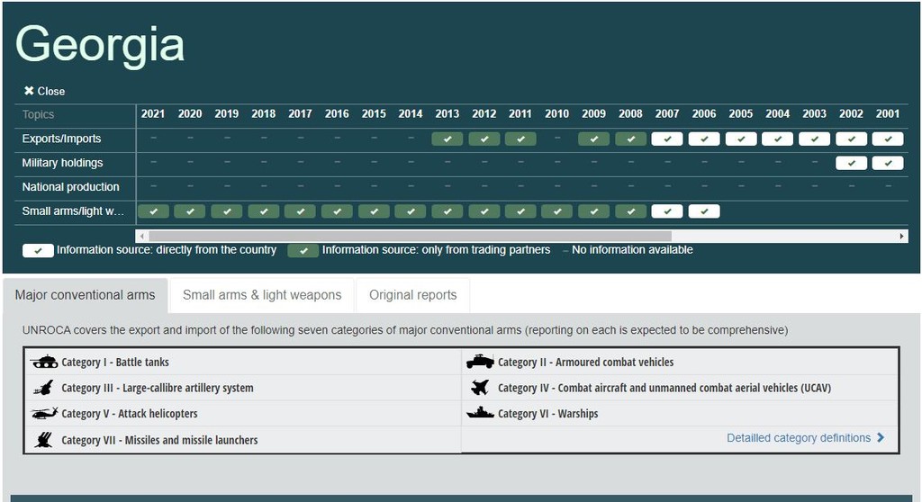The height and width of the screenshot is (502, 922).
Task: Click Category II - Armoured combat vehicles label
Action: [x=585, y=362]
